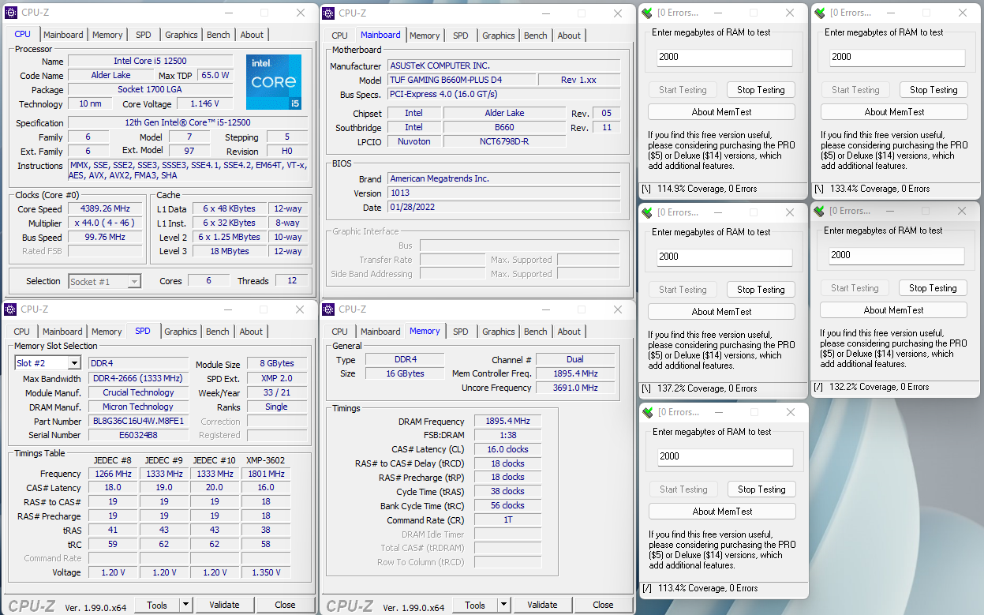The image size is (984, 615).
Task: Open the Slot #2 memory slot dropdown
Action: tap(74, 363)
